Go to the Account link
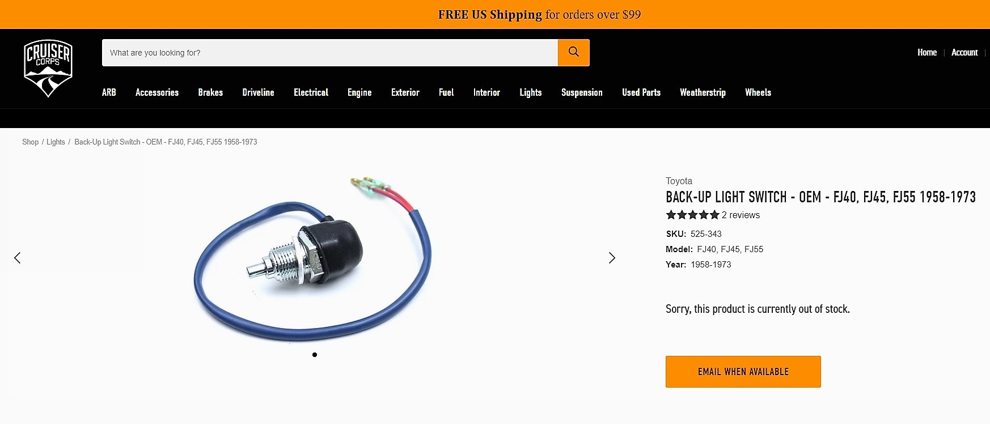 pyautogui.click(x=964, y=52)
